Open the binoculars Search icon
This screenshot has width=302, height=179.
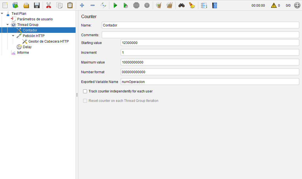tap(182, 5)
